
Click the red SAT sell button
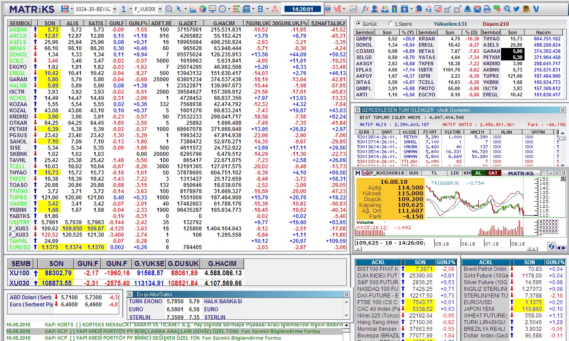[493, 173]
